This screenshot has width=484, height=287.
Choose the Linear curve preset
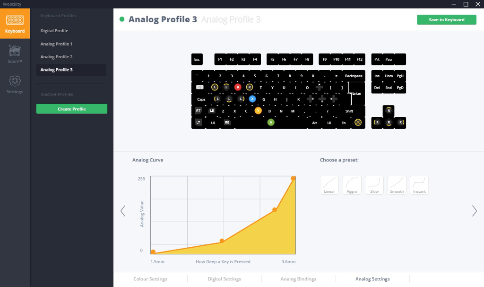tap(329, 185)
